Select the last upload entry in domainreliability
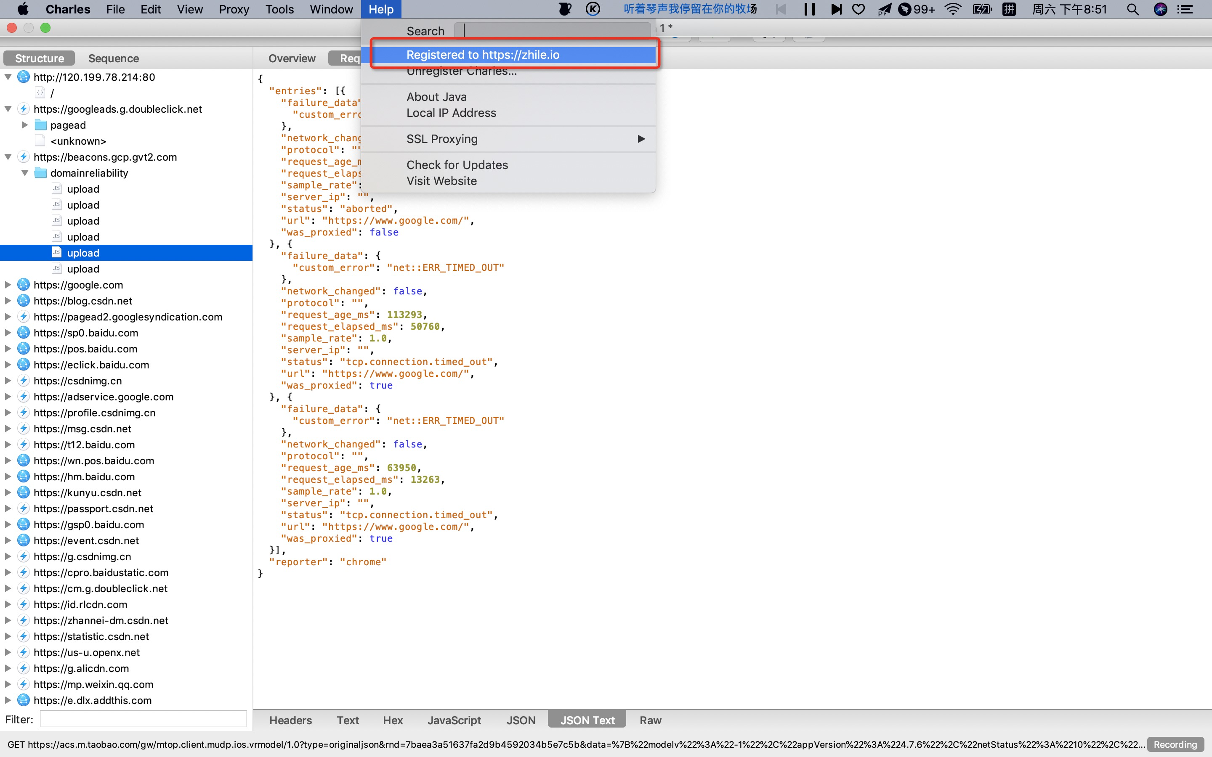1212x757 pixels. (x=83, y=269)
